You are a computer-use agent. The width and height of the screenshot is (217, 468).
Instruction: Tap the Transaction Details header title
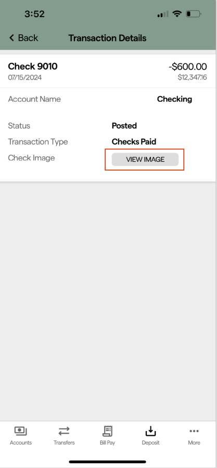tap(107, 38)
